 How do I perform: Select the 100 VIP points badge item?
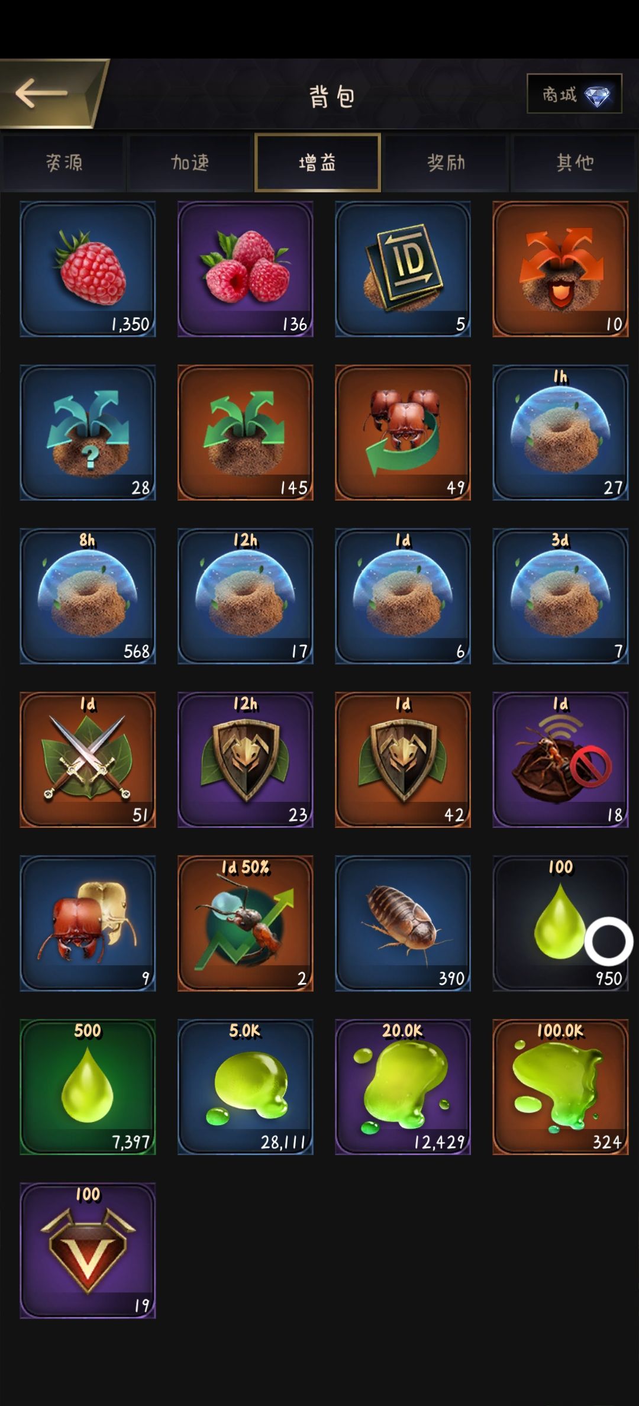tap(88, 1250)
